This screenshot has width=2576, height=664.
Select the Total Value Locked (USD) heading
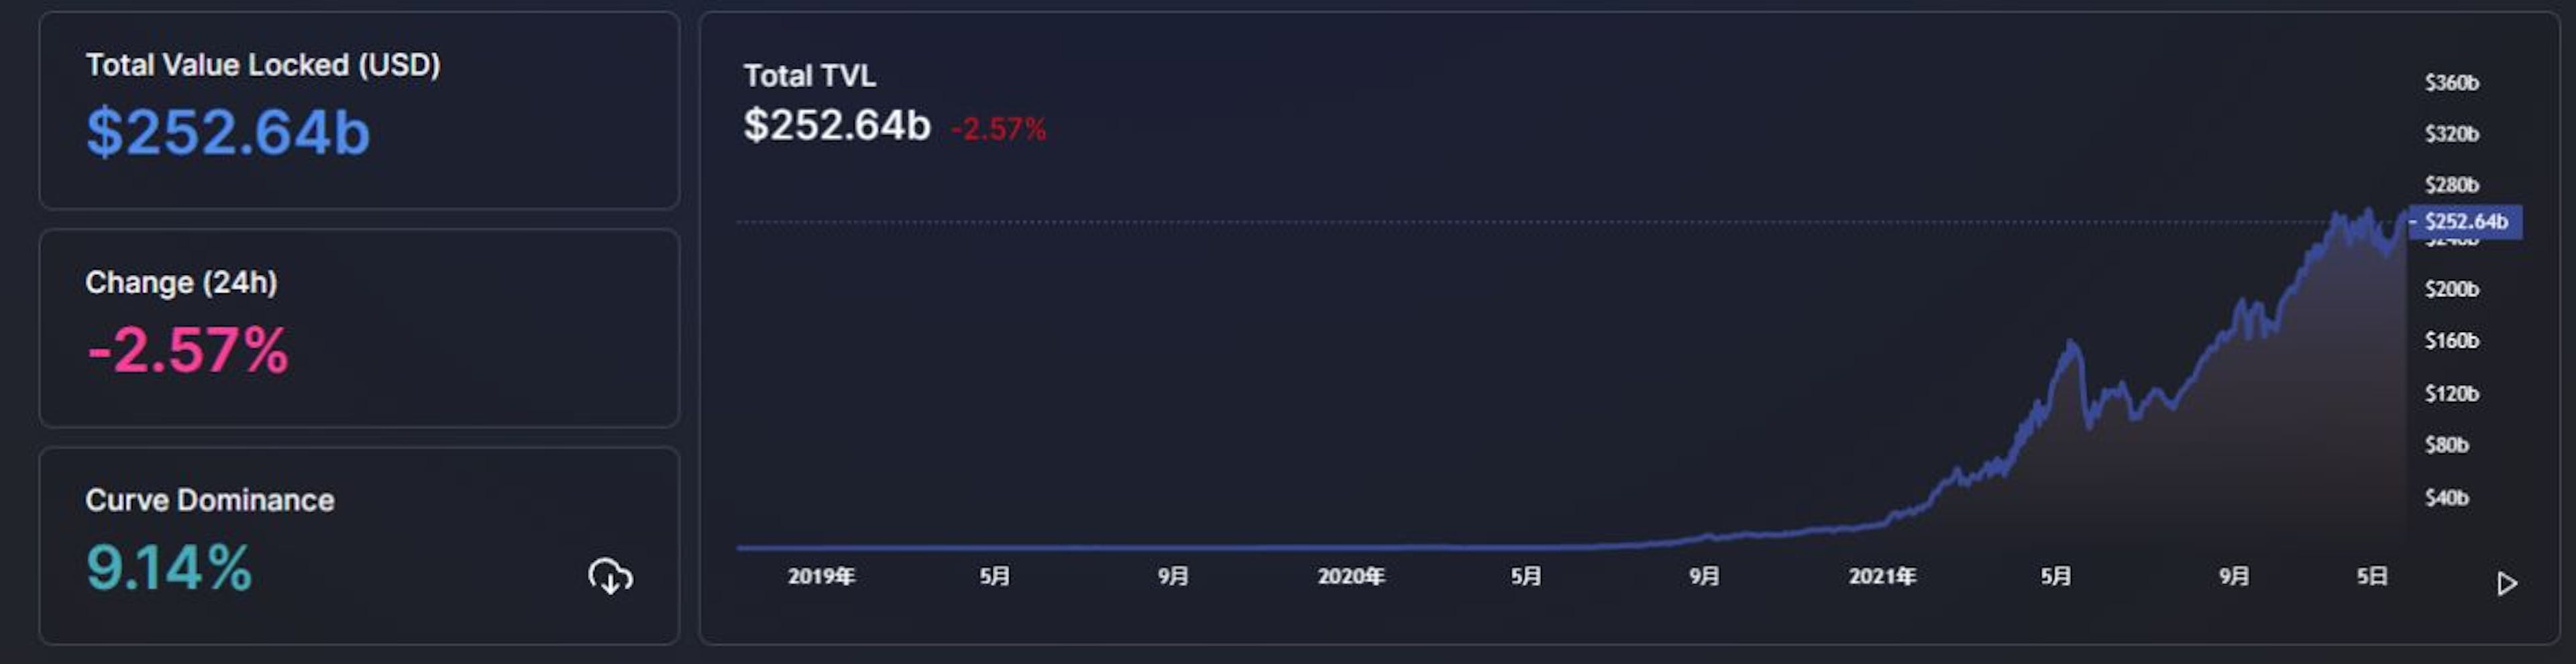tap(263, 65)
